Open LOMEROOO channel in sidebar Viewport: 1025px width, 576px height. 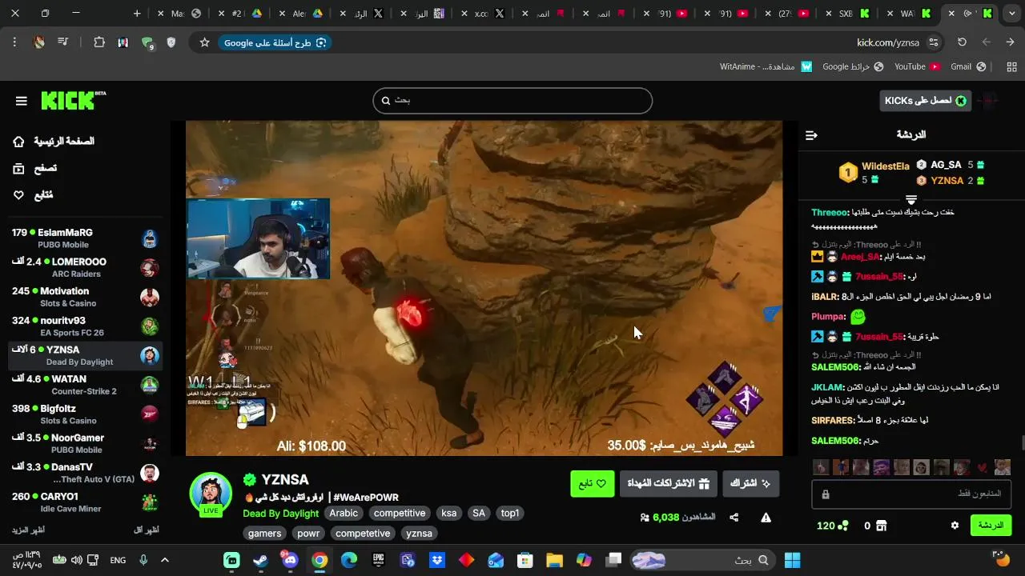click(85, 268)
